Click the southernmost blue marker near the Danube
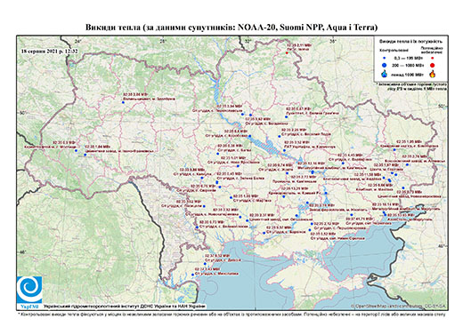The image size is (463, 327). 192,275
